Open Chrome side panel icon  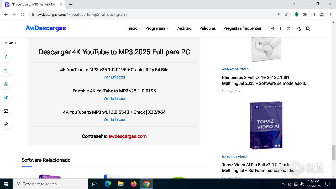[x=313, y=14]
